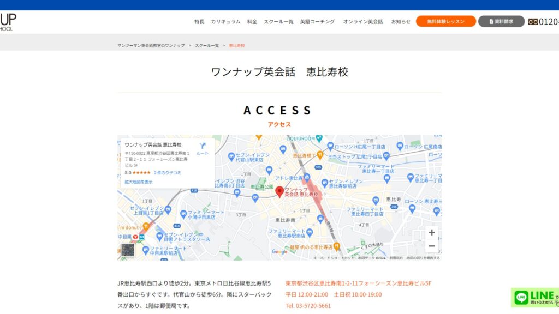
Task: Click 中目黒 station icon on map
Action: tap(135, 237)
